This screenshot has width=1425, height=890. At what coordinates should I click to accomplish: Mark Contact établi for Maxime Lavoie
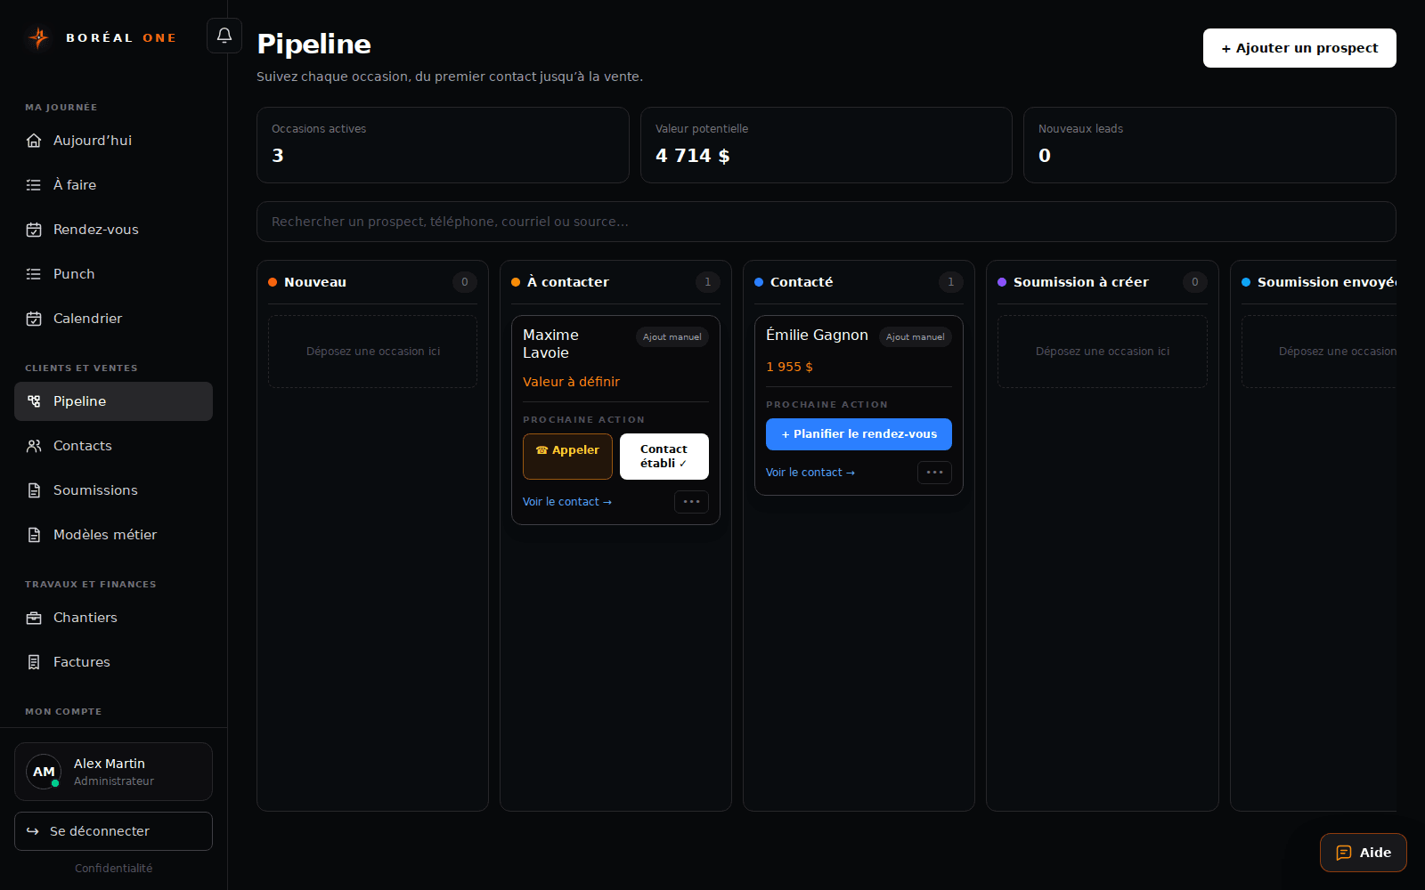tap(664, 457)
